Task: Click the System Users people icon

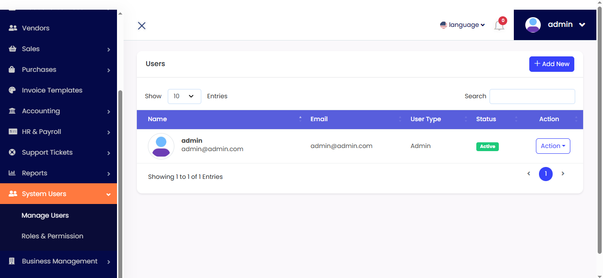Action: click(x=13, y=193)
